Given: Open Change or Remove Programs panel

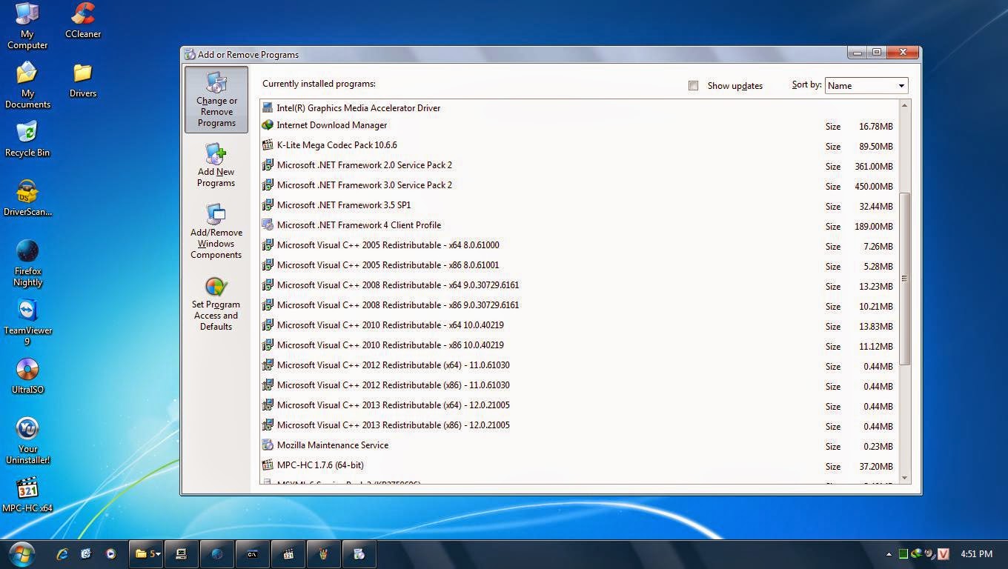Looking at the screenshot, I should (x=216, y=99).
